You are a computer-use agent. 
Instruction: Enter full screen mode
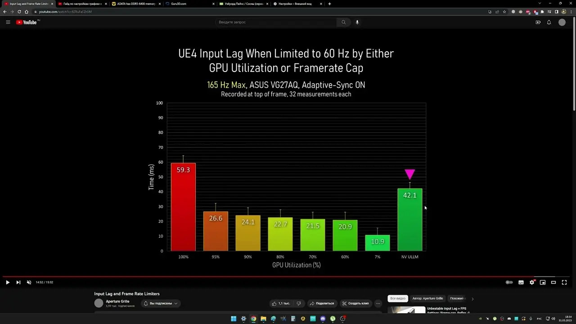tap(564, 282)
